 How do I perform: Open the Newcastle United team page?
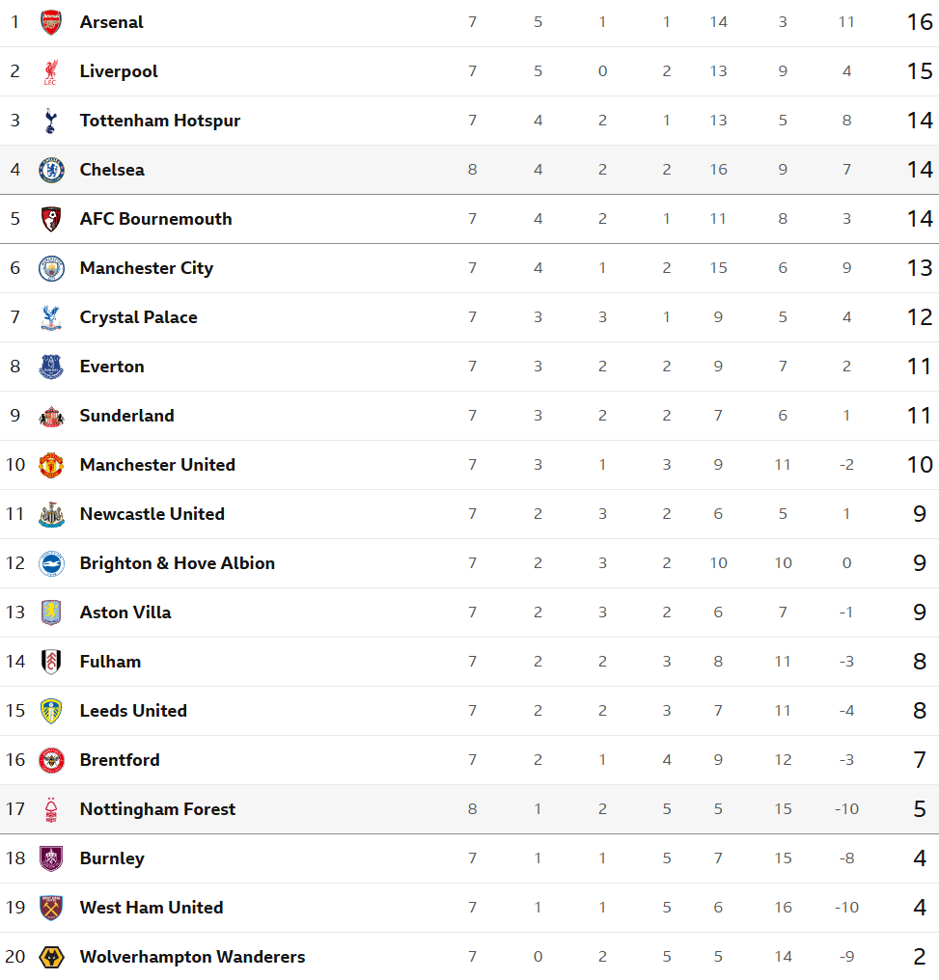[x=152, y=514]
